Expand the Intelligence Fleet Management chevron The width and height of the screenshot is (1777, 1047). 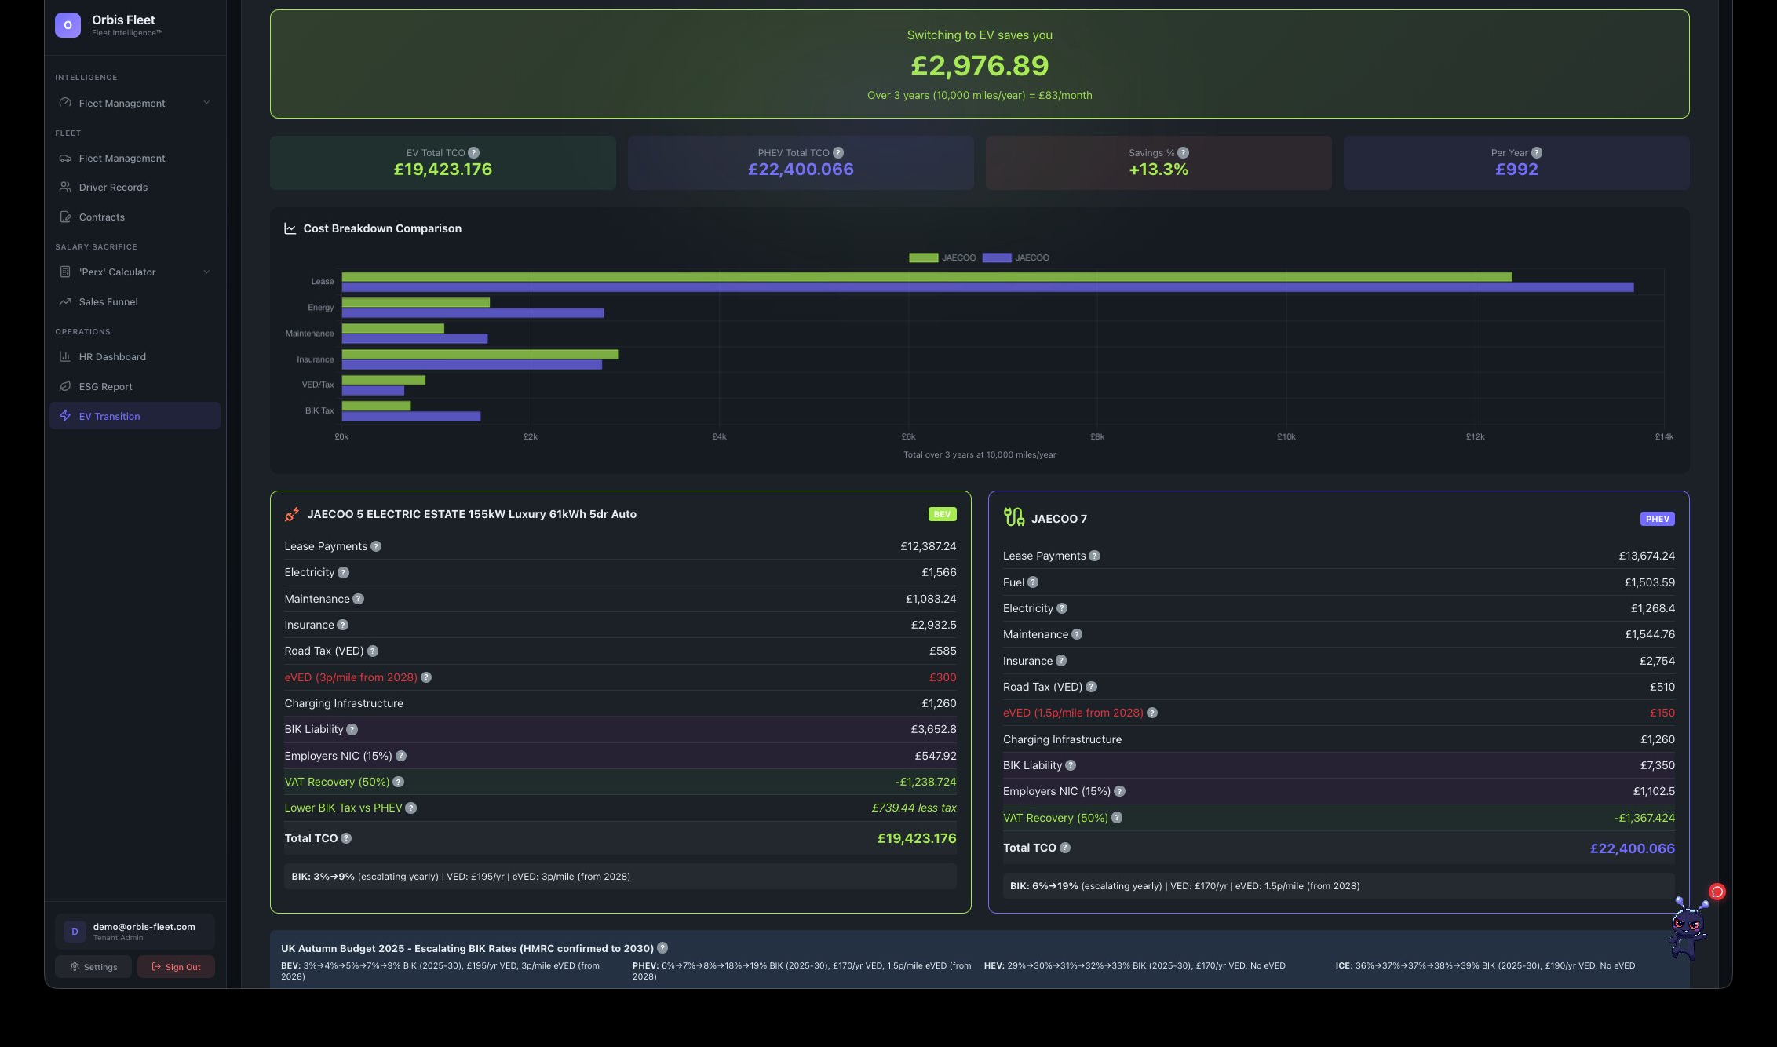point(206,103)
